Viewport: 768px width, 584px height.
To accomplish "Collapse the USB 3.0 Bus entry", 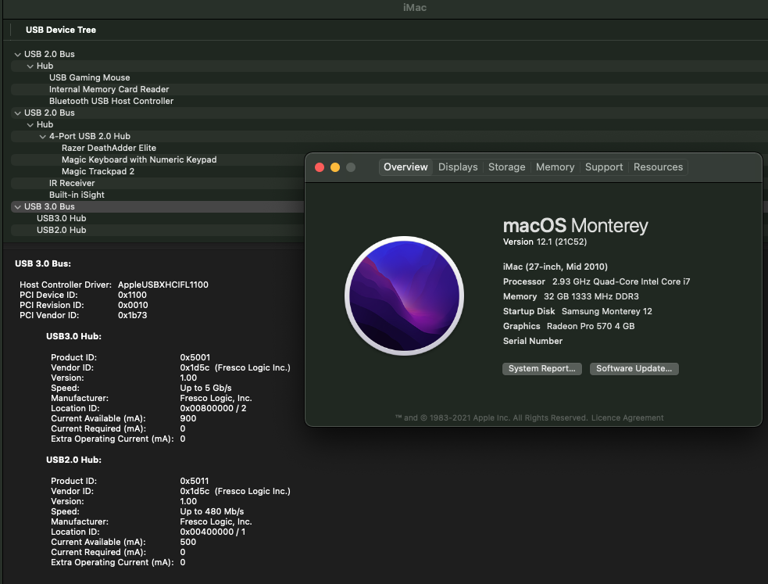I will [17, 206].
